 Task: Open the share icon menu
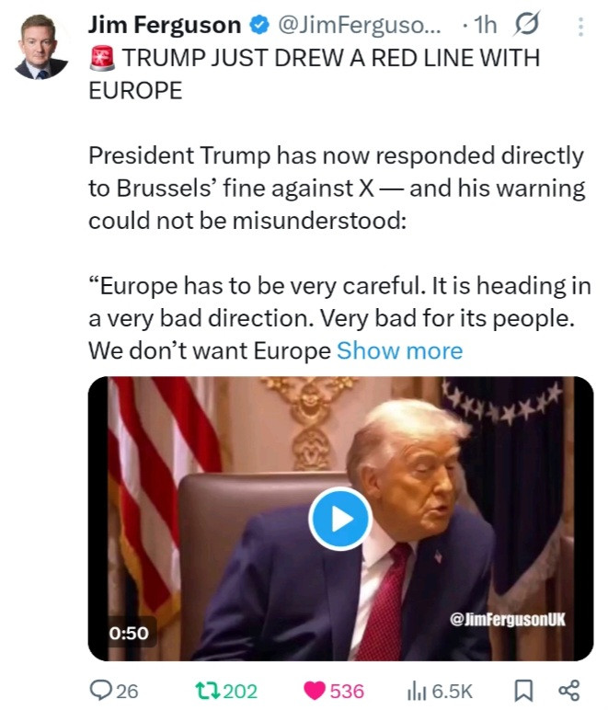click(569, 691)
